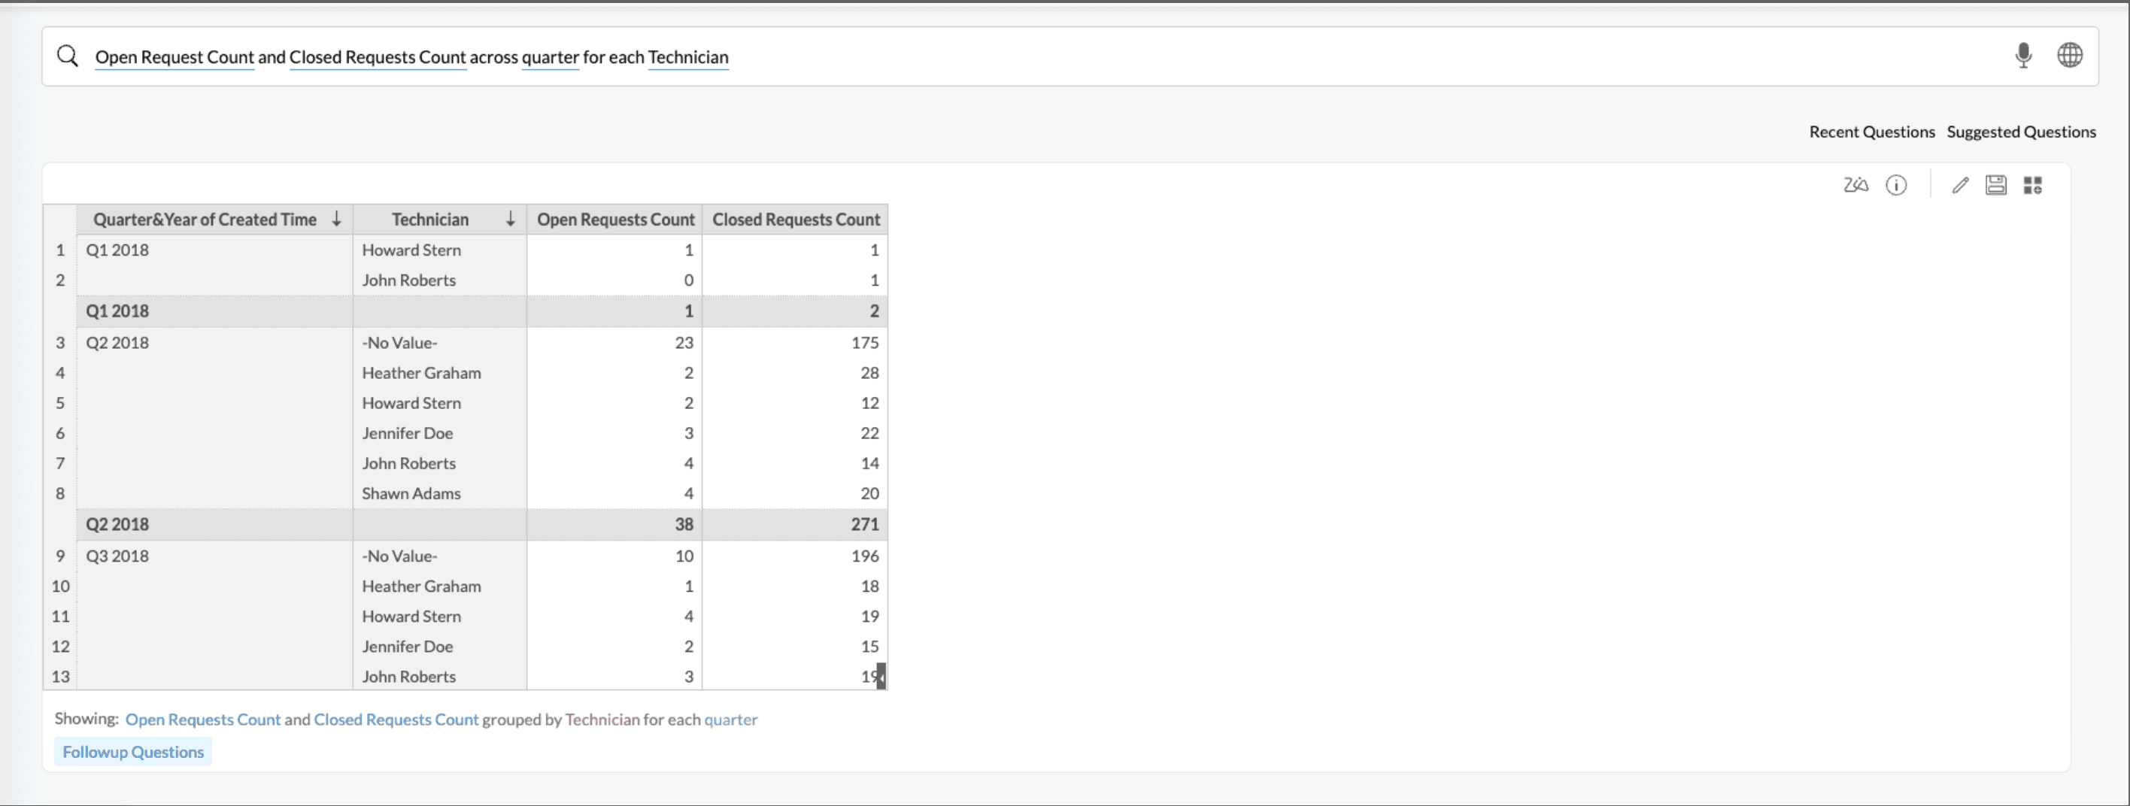Edit the report with pencil icon
The height and width of the screenshot is (806, 2130).
tap(1960, 185)
